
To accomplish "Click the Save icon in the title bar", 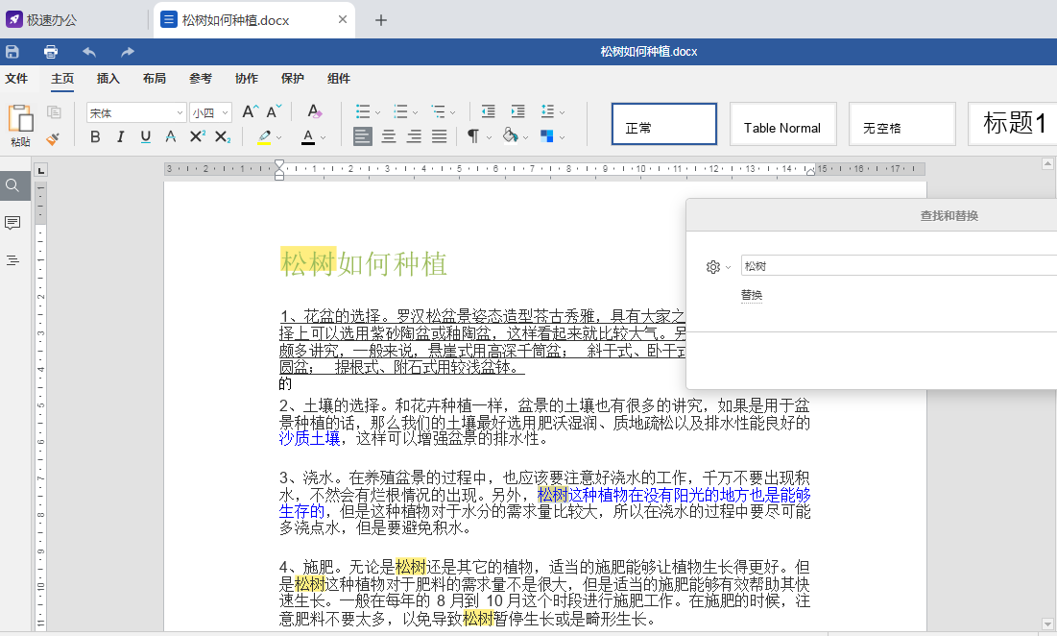I will coord(12,51).
